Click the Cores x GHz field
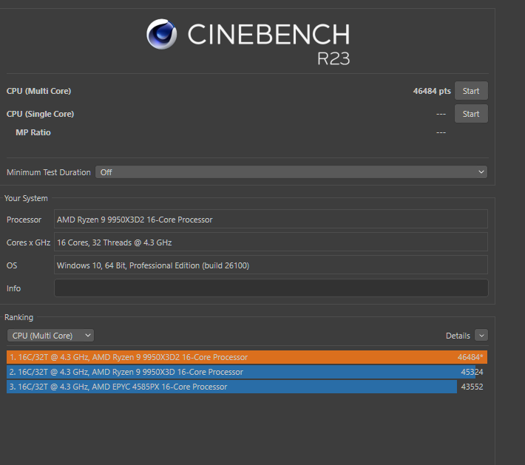The width and height of the screenshot is (525, 465). click(271, 242)
